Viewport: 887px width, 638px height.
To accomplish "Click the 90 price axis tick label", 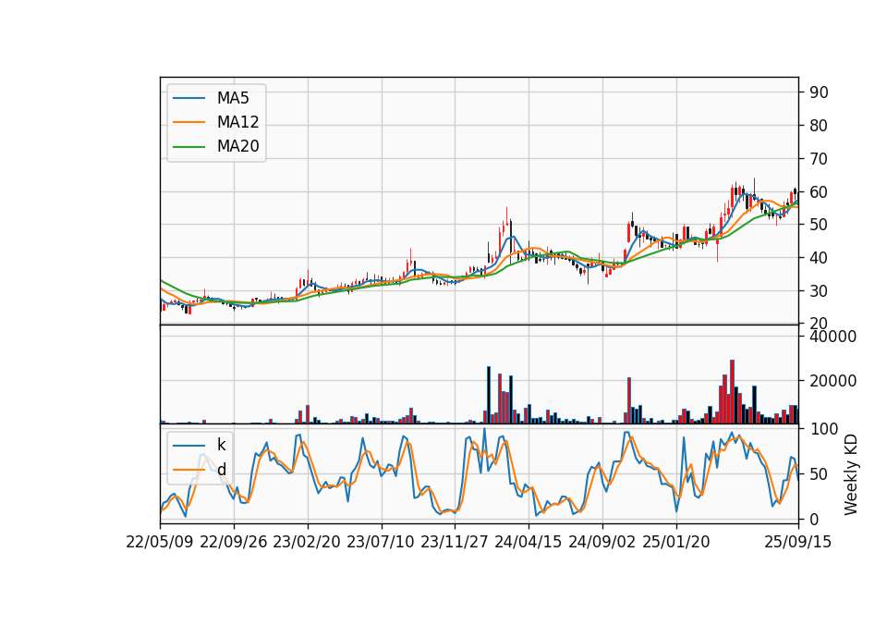I will point(819,92).
